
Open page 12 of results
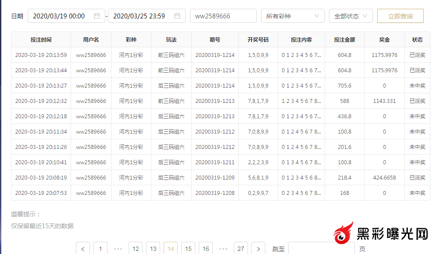pos(136,248)
